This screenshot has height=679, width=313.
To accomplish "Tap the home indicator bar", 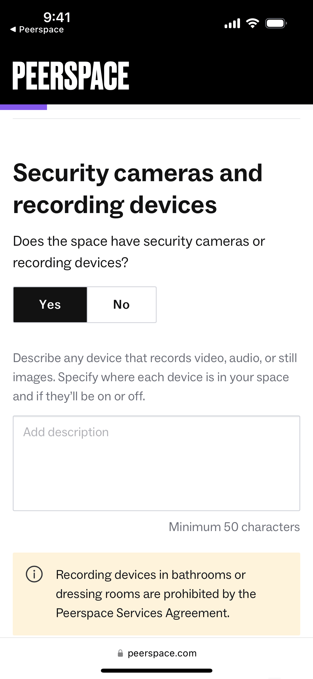I will point(156,670).
